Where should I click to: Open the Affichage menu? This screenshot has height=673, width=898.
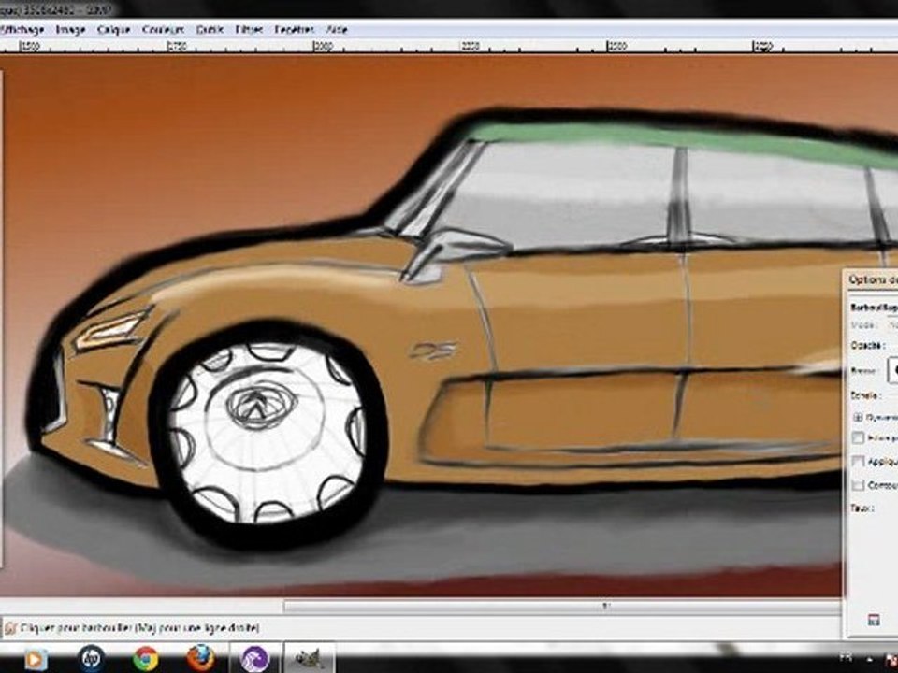pos(22,29)
